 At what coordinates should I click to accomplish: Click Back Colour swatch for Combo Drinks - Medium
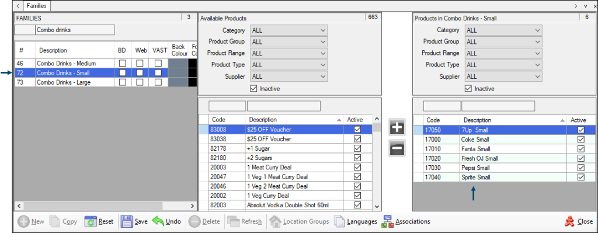point(178,63)
